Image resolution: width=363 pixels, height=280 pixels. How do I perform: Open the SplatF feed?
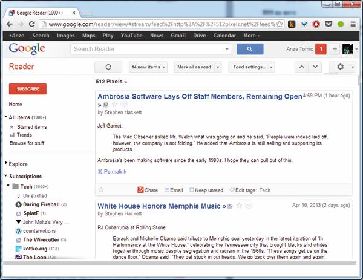(x=31, y=213)
